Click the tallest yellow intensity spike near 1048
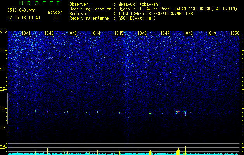The height and width of the screenshot is (155, 244). [186, 150]
